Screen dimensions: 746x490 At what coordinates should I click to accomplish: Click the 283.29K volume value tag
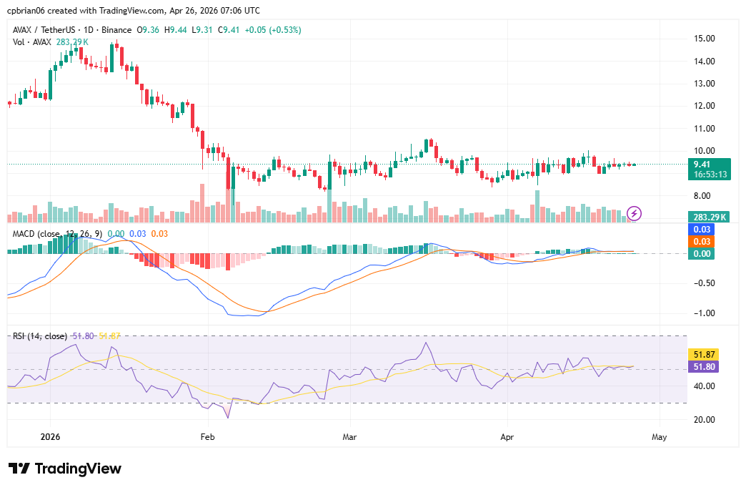click(710, 217)
